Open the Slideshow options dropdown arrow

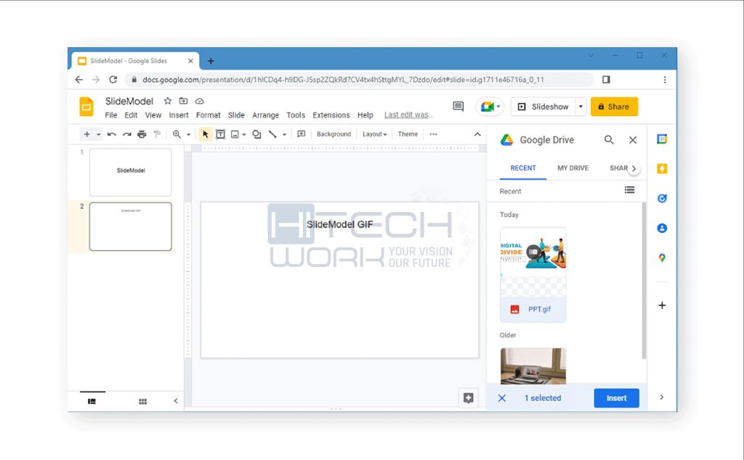581,107
